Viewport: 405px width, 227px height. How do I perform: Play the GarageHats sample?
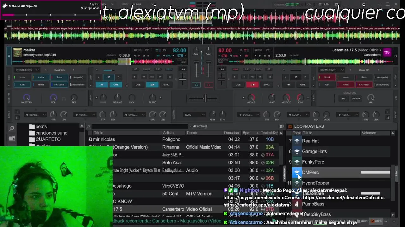pos(297,152)
